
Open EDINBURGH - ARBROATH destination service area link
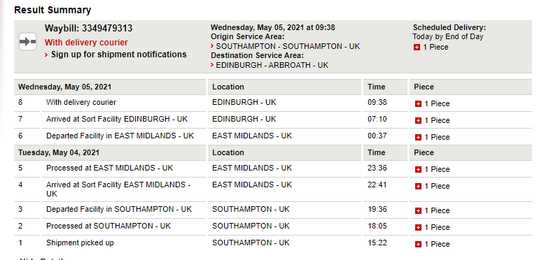coord(272,65)
